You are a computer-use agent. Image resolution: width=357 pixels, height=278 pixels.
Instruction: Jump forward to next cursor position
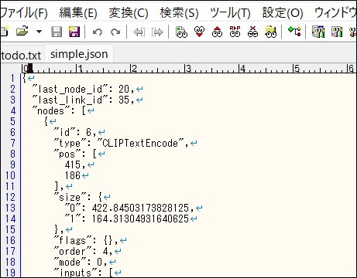click(x=157, y=32)
